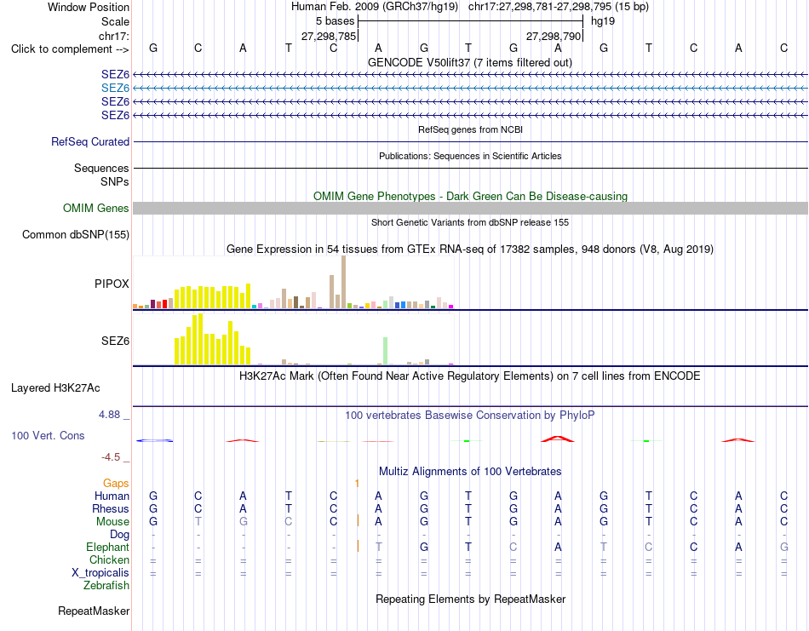Click the 'RefSeq genes from NCBI' title
The height and width of the screenshot is (631, 809).
coord(471,129)
